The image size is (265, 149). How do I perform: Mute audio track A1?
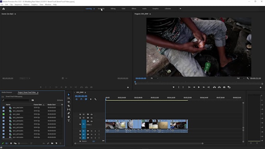coord(92,131)
